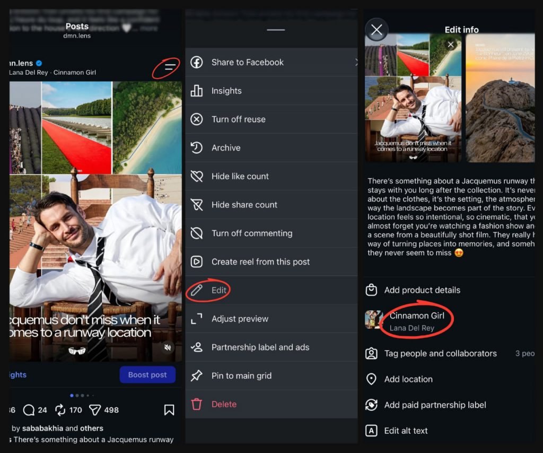The image size is (543, 453).
Task: Tap the crossed comment bubble icon
Action: pyautogui.click(x=197, y=233)
